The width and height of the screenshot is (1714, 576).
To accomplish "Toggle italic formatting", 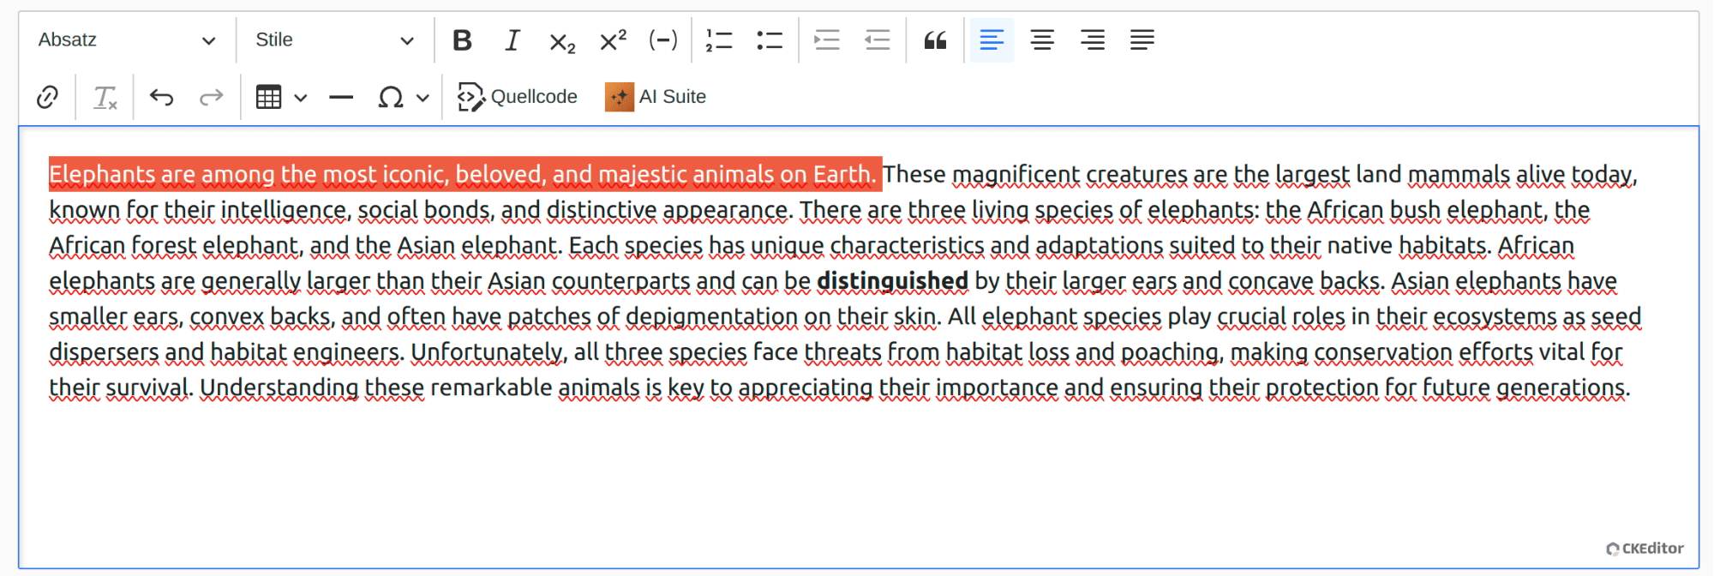I will [x=512, y=40].
